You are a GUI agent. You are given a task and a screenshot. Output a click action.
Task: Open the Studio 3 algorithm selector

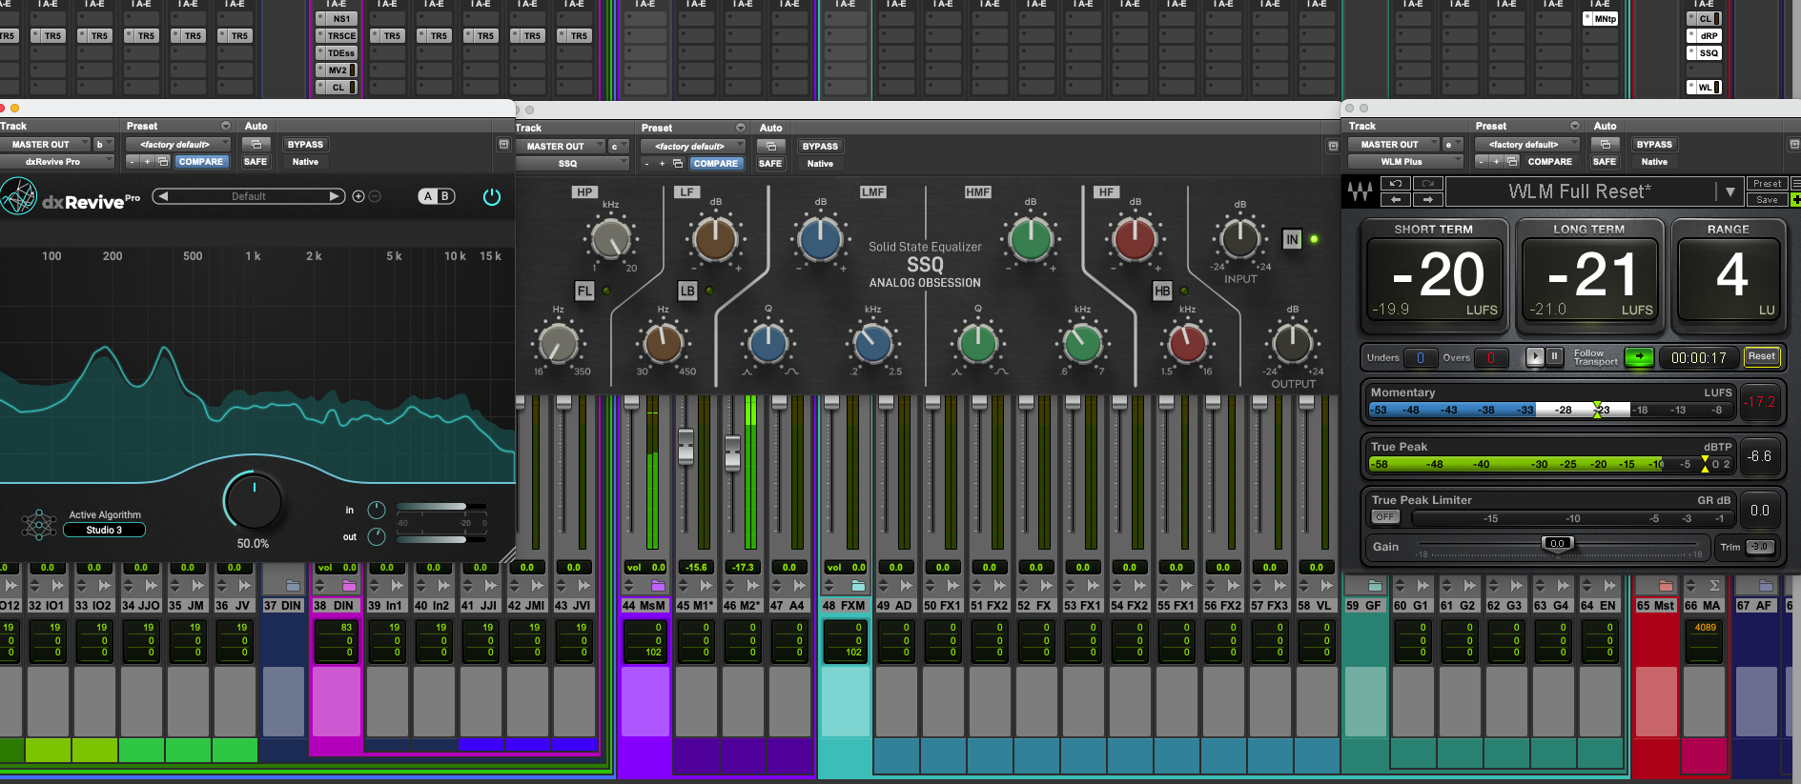pyautogui.click(x=104, y=530)
